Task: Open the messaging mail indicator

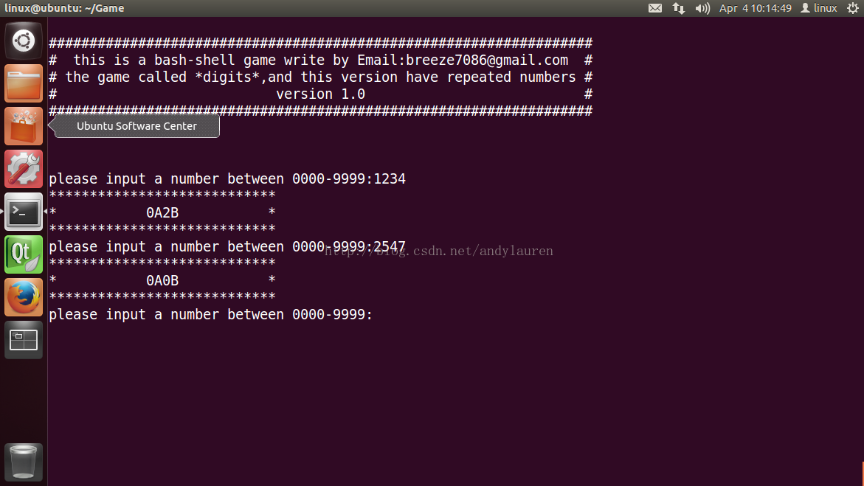Action: 655,8
